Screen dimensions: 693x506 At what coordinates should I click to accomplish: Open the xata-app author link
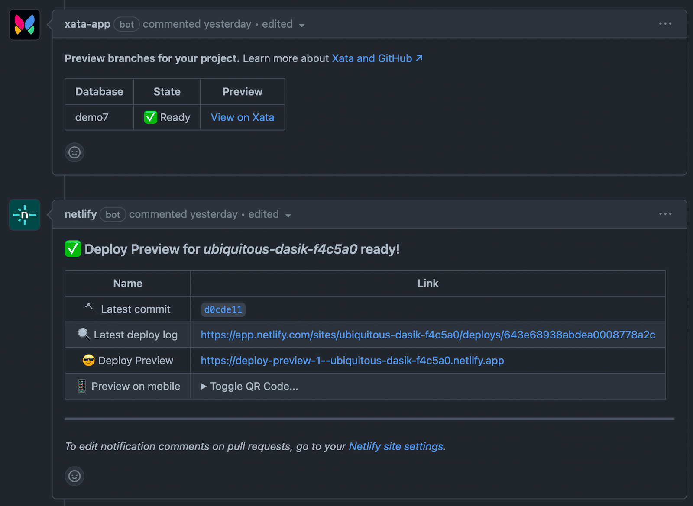(87, 24)
